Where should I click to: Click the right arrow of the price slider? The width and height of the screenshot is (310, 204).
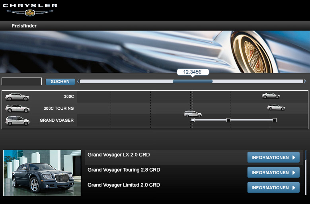tap(305, 82)
